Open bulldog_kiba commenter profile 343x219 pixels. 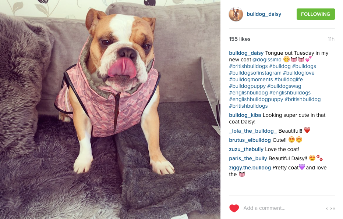(245, 115)
